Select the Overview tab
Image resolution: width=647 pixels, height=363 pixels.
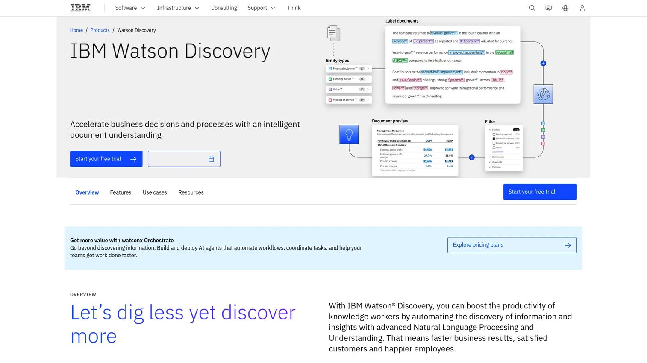pyautogui.click(x=87, y=192)
